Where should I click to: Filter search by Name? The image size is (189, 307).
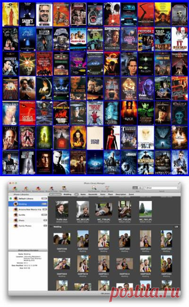pos(83,195)
